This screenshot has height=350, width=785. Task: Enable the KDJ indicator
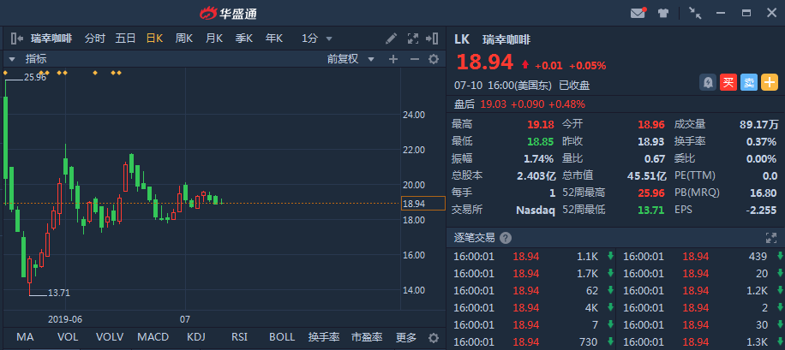click(195, 337)
